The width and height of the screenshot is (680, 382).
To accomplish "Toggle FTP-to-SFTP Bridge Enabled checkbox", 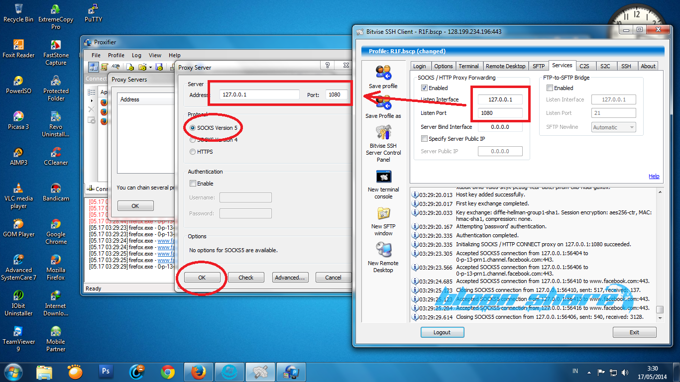I will point(550,88).
